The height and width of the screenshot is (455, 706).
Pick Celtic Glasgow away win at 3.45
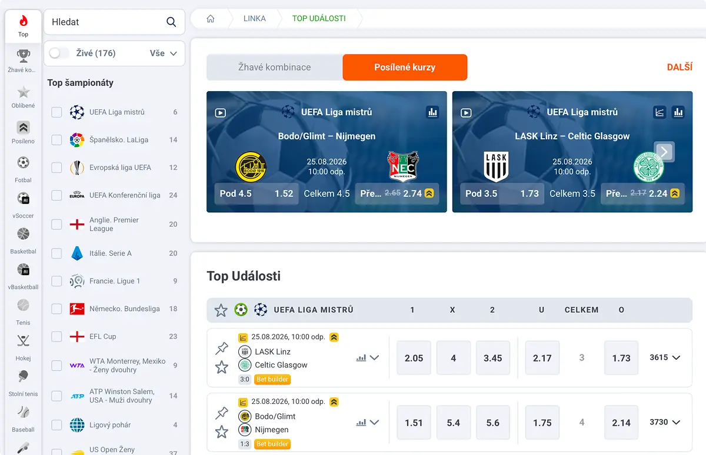pyautogui.click(x=492, y=358)
